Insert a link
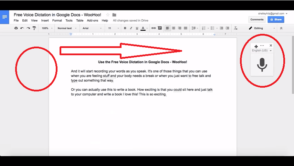This screenshot has height=166, width=294. coord(154,28)
